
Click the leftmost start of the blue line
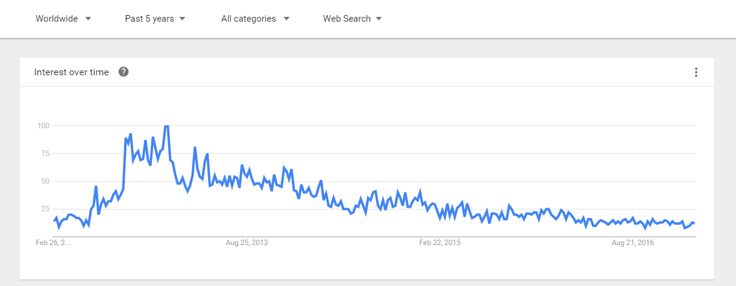[x=54, y=220]
